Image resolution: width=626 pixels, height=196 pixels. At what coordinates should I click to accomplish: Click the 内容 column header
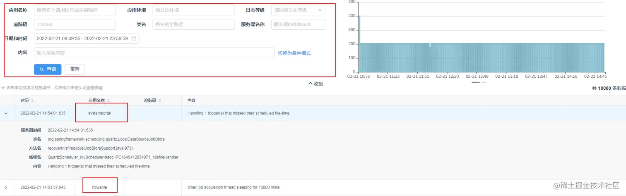[x=192, y=100]
